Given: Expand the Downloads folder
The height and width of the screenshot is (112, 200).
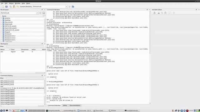Looking at the screenshot, I should point(1,24).
